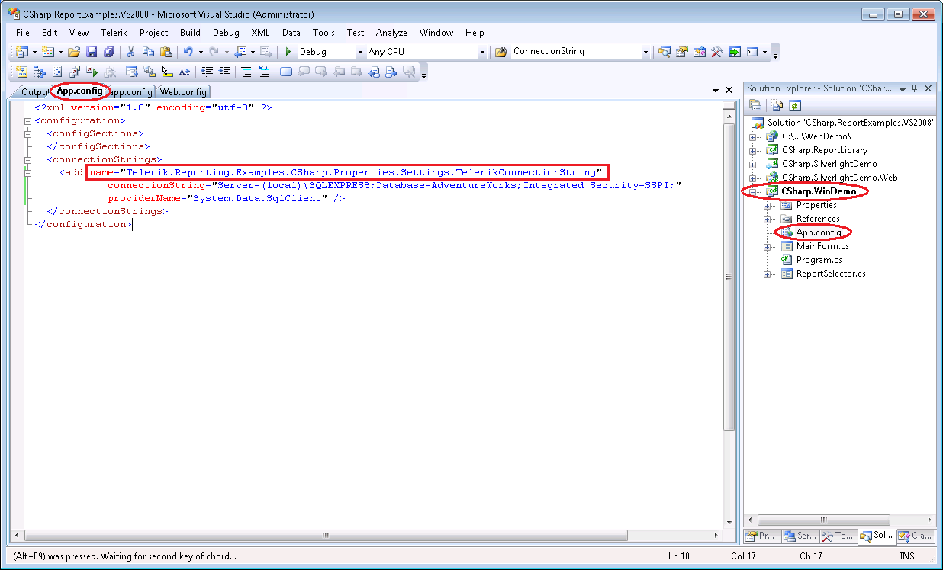Click the Open File folder icon

[74, 52]
